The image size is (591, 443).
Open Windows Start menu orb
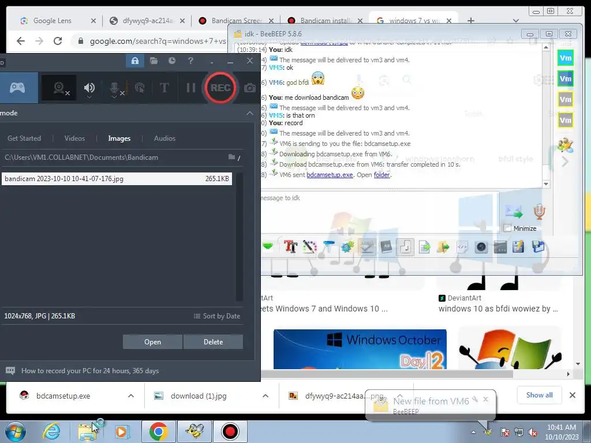(x=15, y=431)
